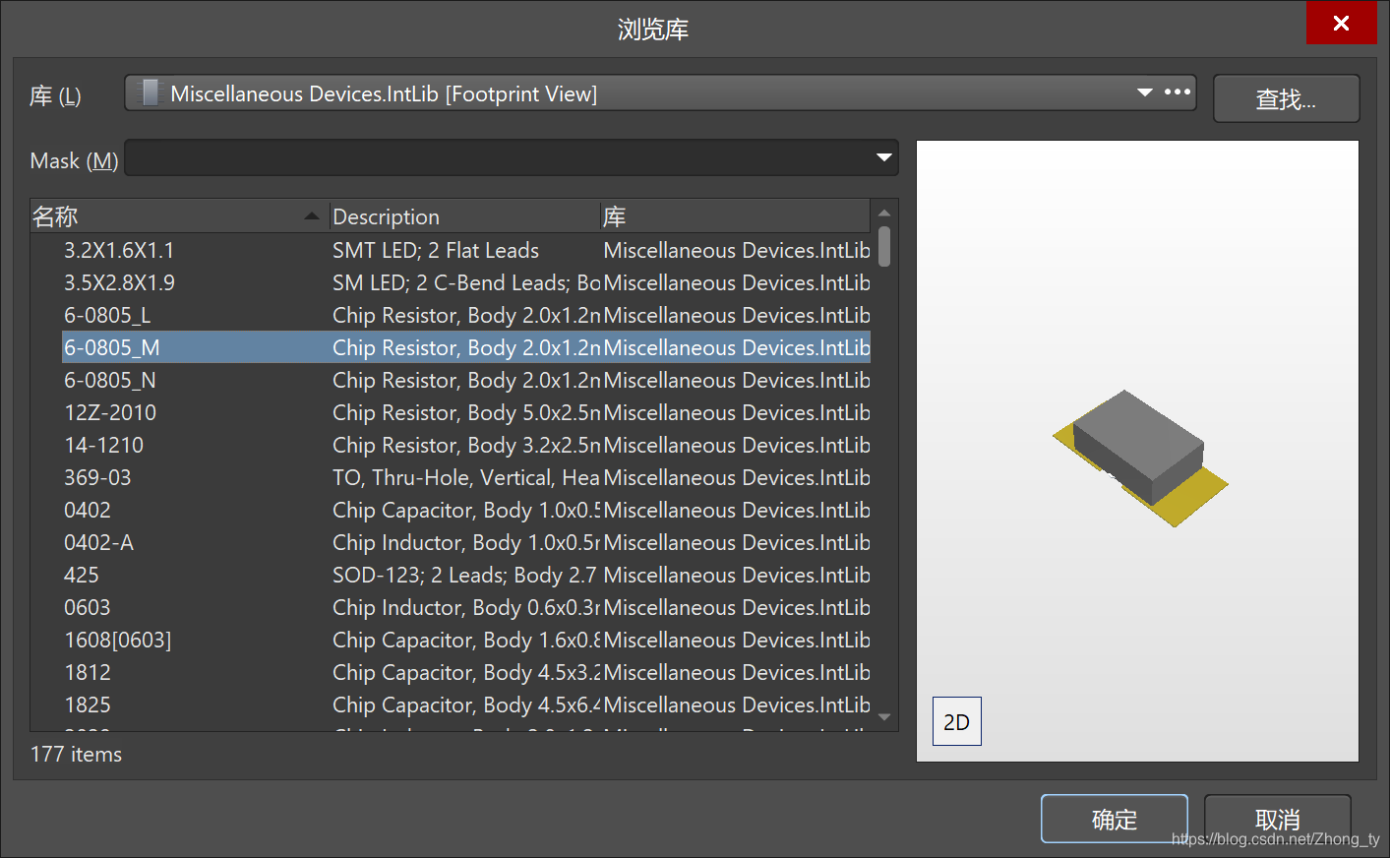Toggle the 2D preview mode button
Image resolution: width=1390 pixels, height=858 pixels.
(x=956, y=721)
